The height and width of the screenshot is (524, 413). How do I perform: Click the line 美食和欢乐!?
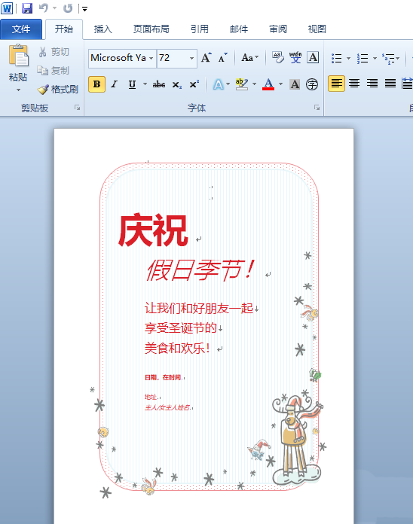pyautogui.click(x=177, y=349)
